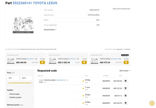Open the 5522360141 link in the AED 482.86 card
The height and width of the screenshot is (108, 156).
pos(31,59)
